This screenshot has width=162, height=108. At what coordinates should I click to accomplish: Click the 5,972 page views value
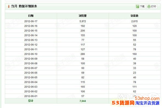click(83, 21)
